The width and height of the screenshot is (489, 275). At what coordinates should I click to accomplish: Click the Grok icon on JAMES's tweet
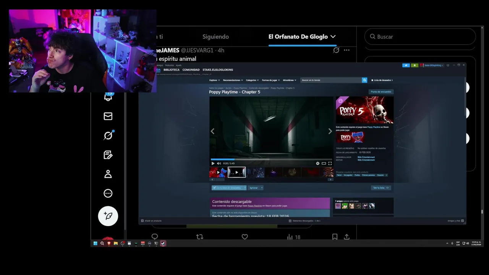click(336, 50)
